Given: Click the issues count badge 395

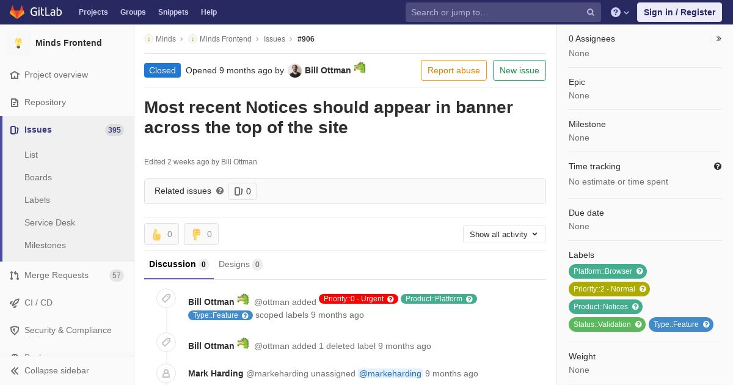Looking at the screenshot, I should coord(114,130).
